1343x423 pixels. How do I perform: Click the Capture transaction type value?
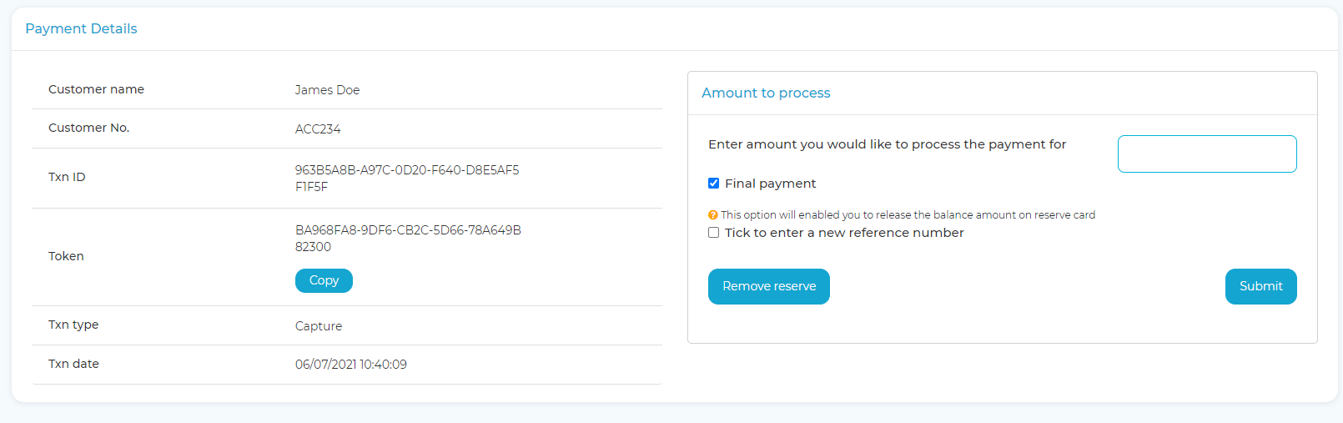tap(319, 326)
